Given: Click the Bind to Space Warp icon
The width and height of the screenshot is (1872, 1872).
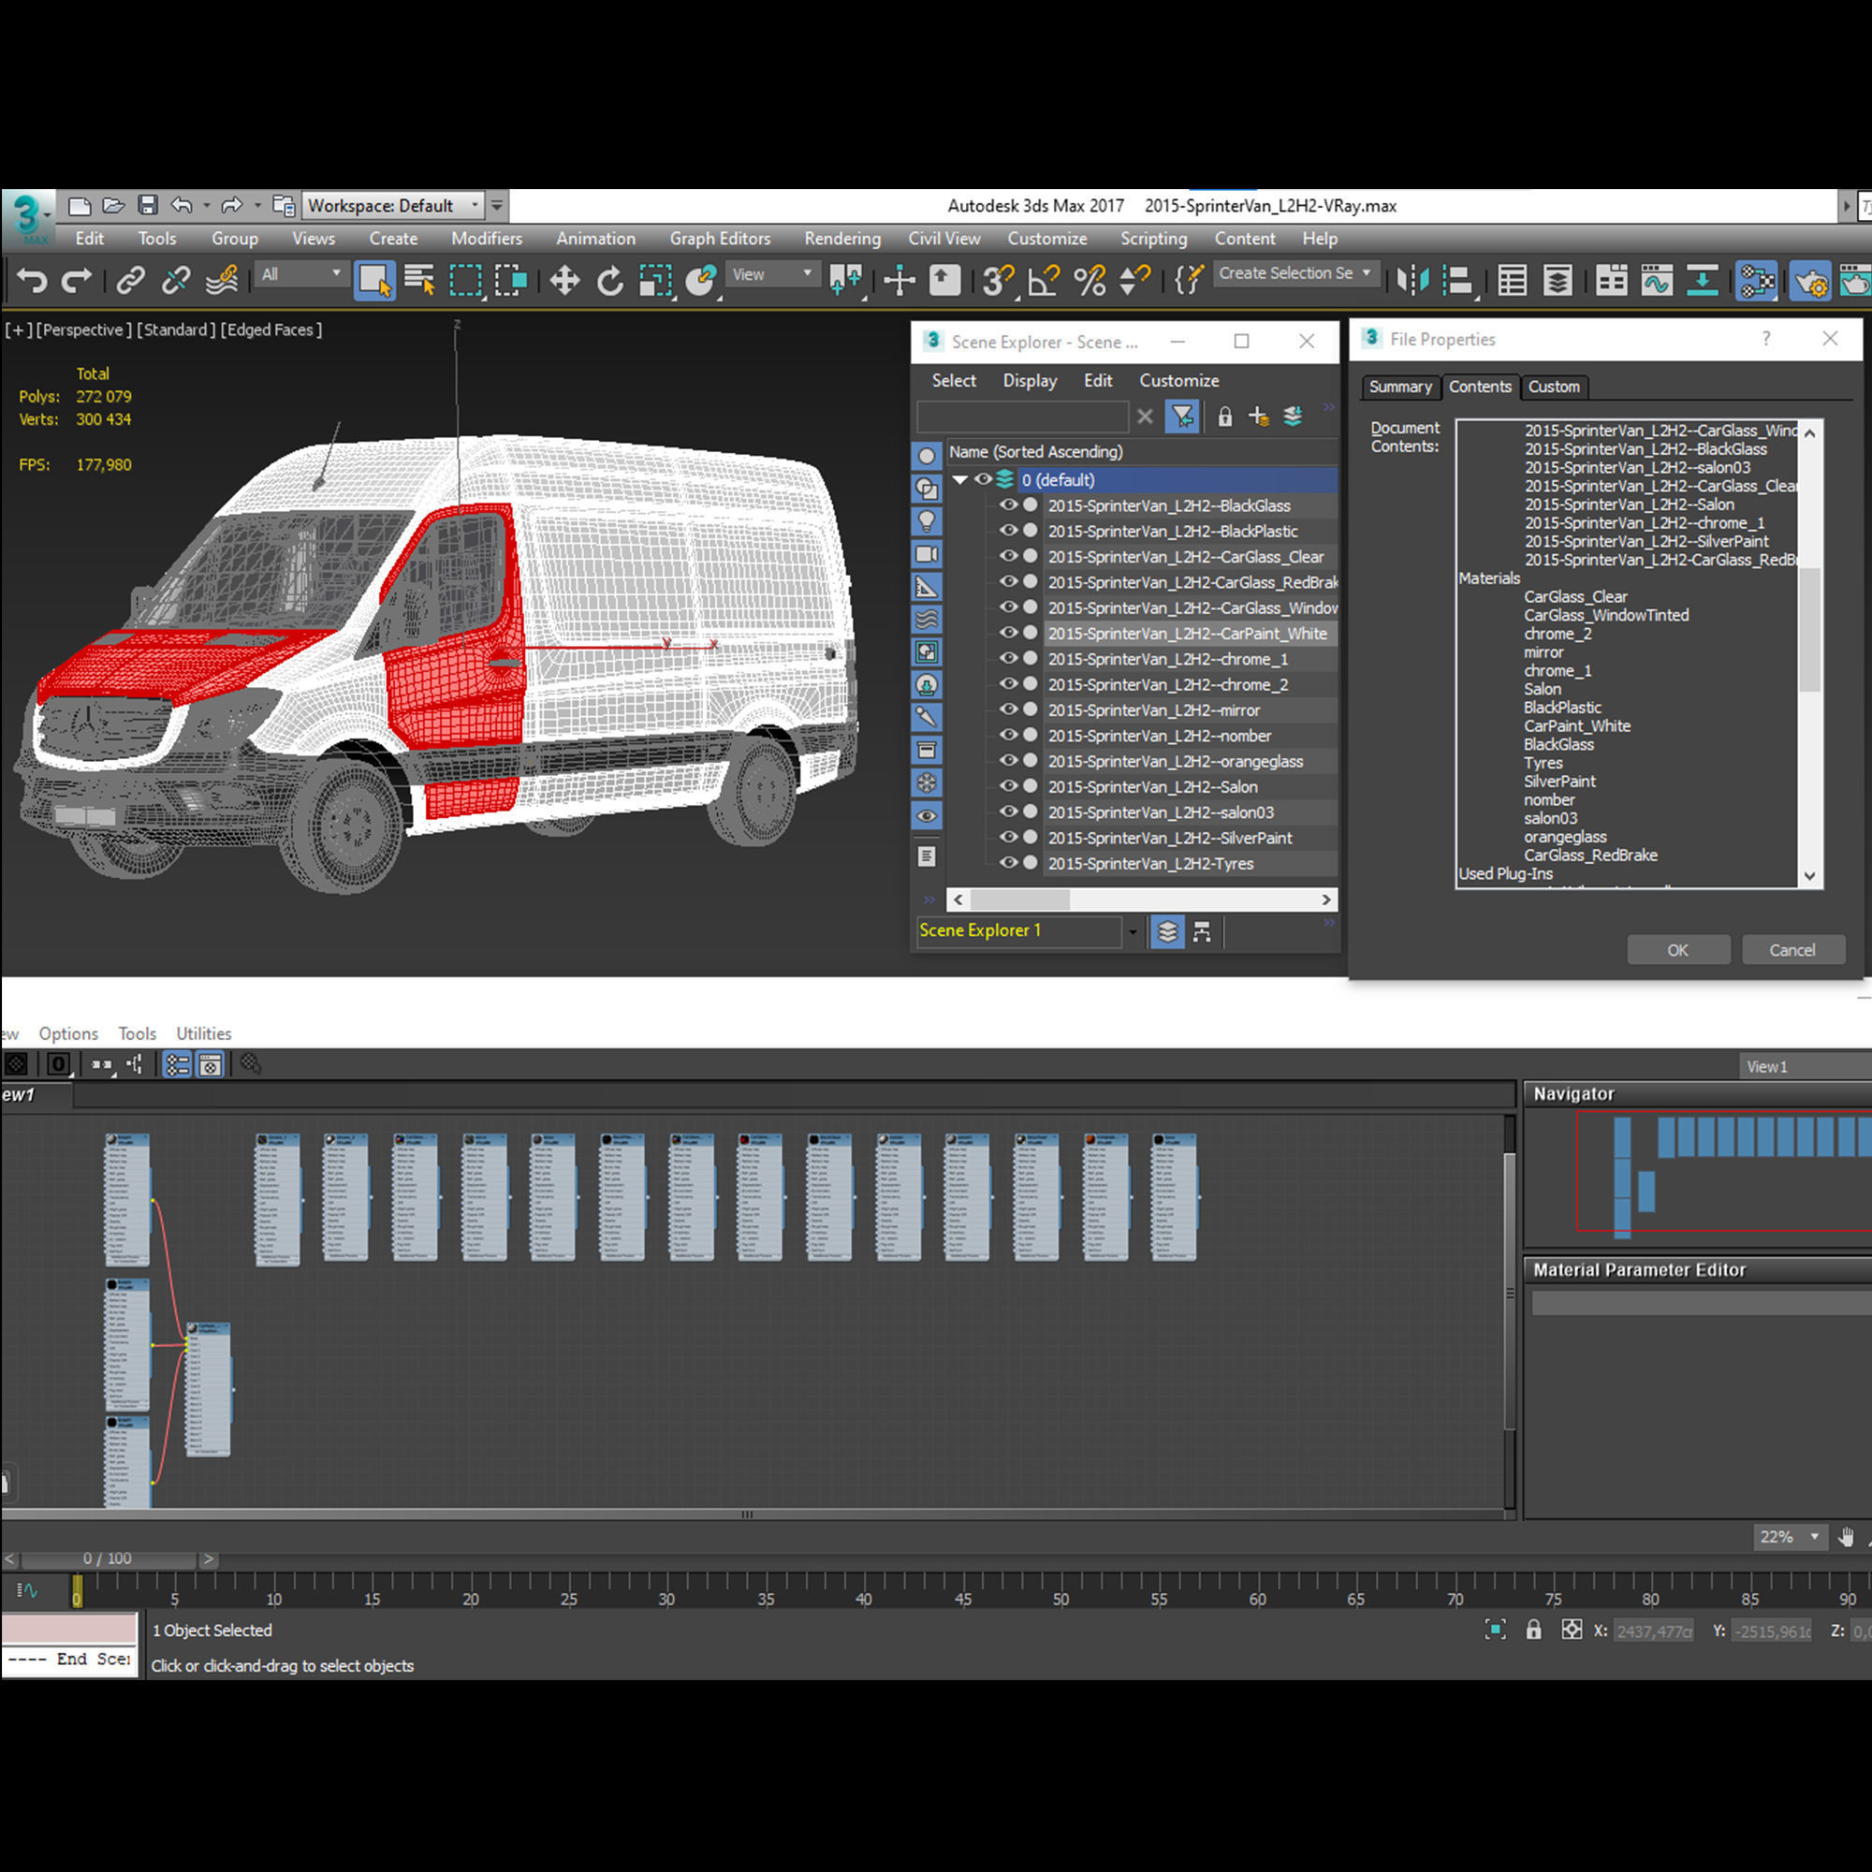Looking at the screenshot, I should (222, 281).
